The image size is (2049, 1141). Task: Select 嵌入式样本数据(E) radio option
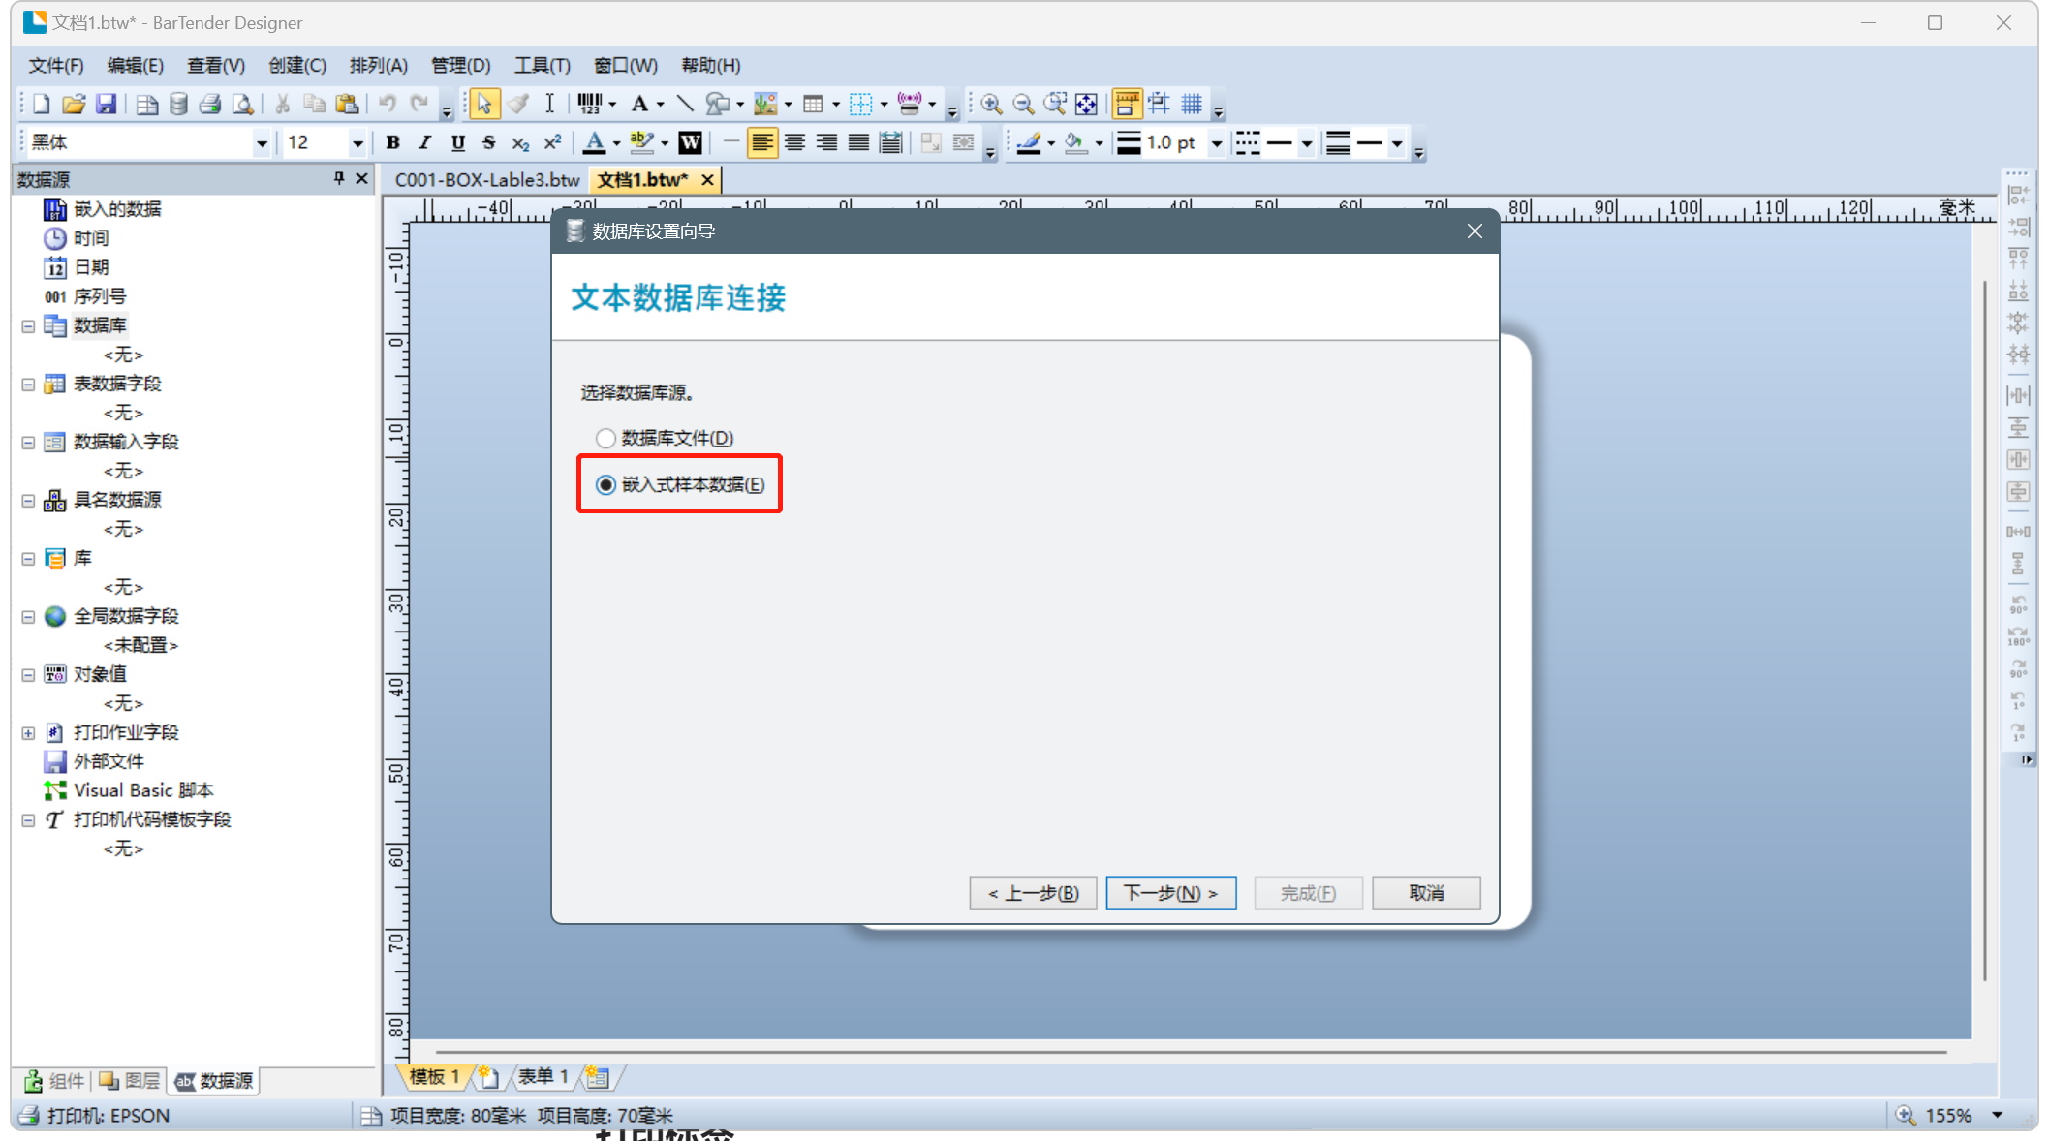tap(605, 484)
